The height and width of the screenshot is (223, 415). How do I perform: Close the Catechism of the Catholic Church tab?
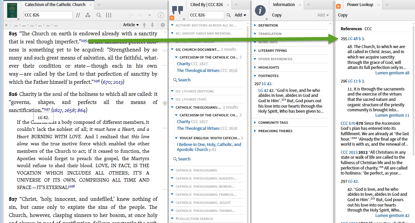point(91,5)
